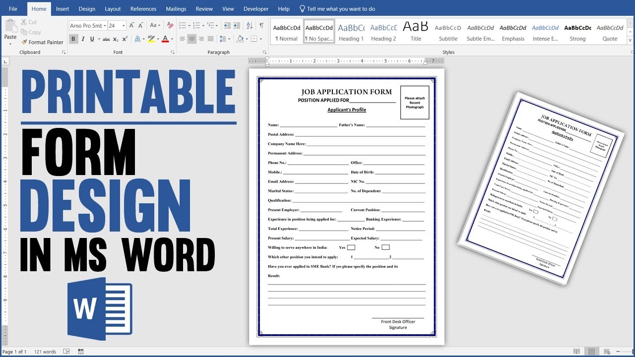Sort the selected text
The height and width of the screenshot is (357, 635).
tap(250, 25)
